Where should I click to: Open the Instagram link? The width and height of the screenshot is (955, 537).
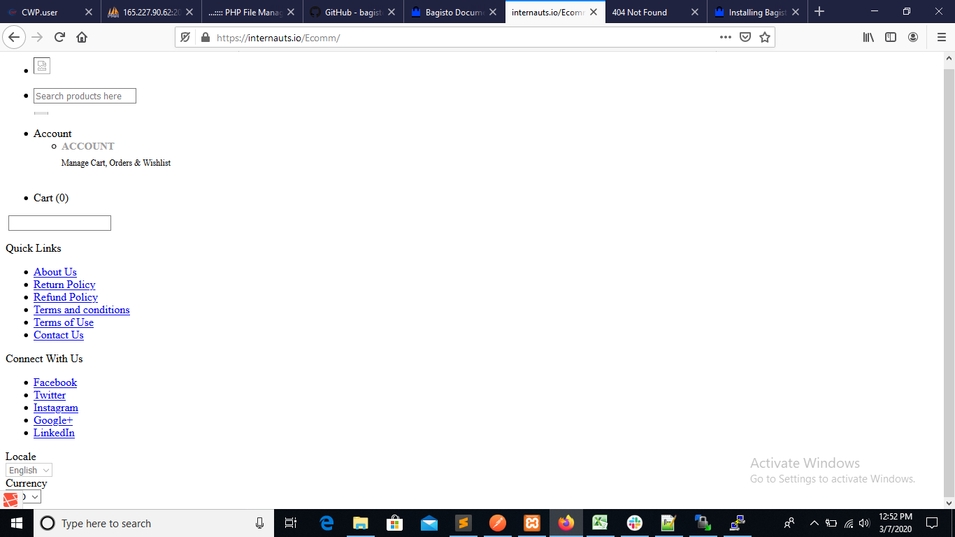click(x=56, y=408)
